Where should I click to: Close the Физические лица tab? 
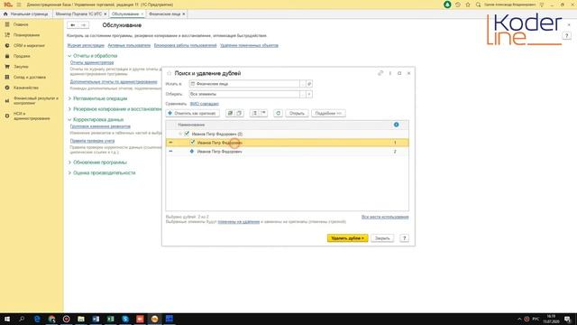184,14
